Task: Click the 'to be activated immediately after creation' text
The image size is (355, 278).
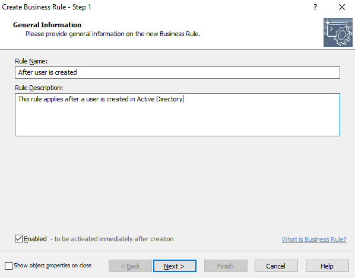Action: pos(114,239)
